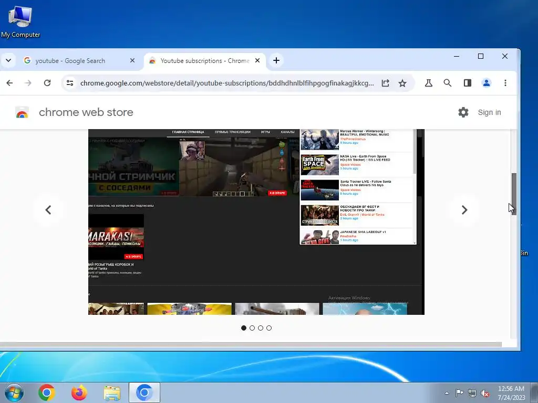Select first carousel dot

coord(244,328)
